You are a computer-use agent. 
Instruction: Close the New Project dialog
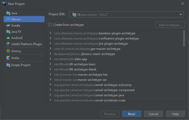pyautogui.click(x=183, y=4)
